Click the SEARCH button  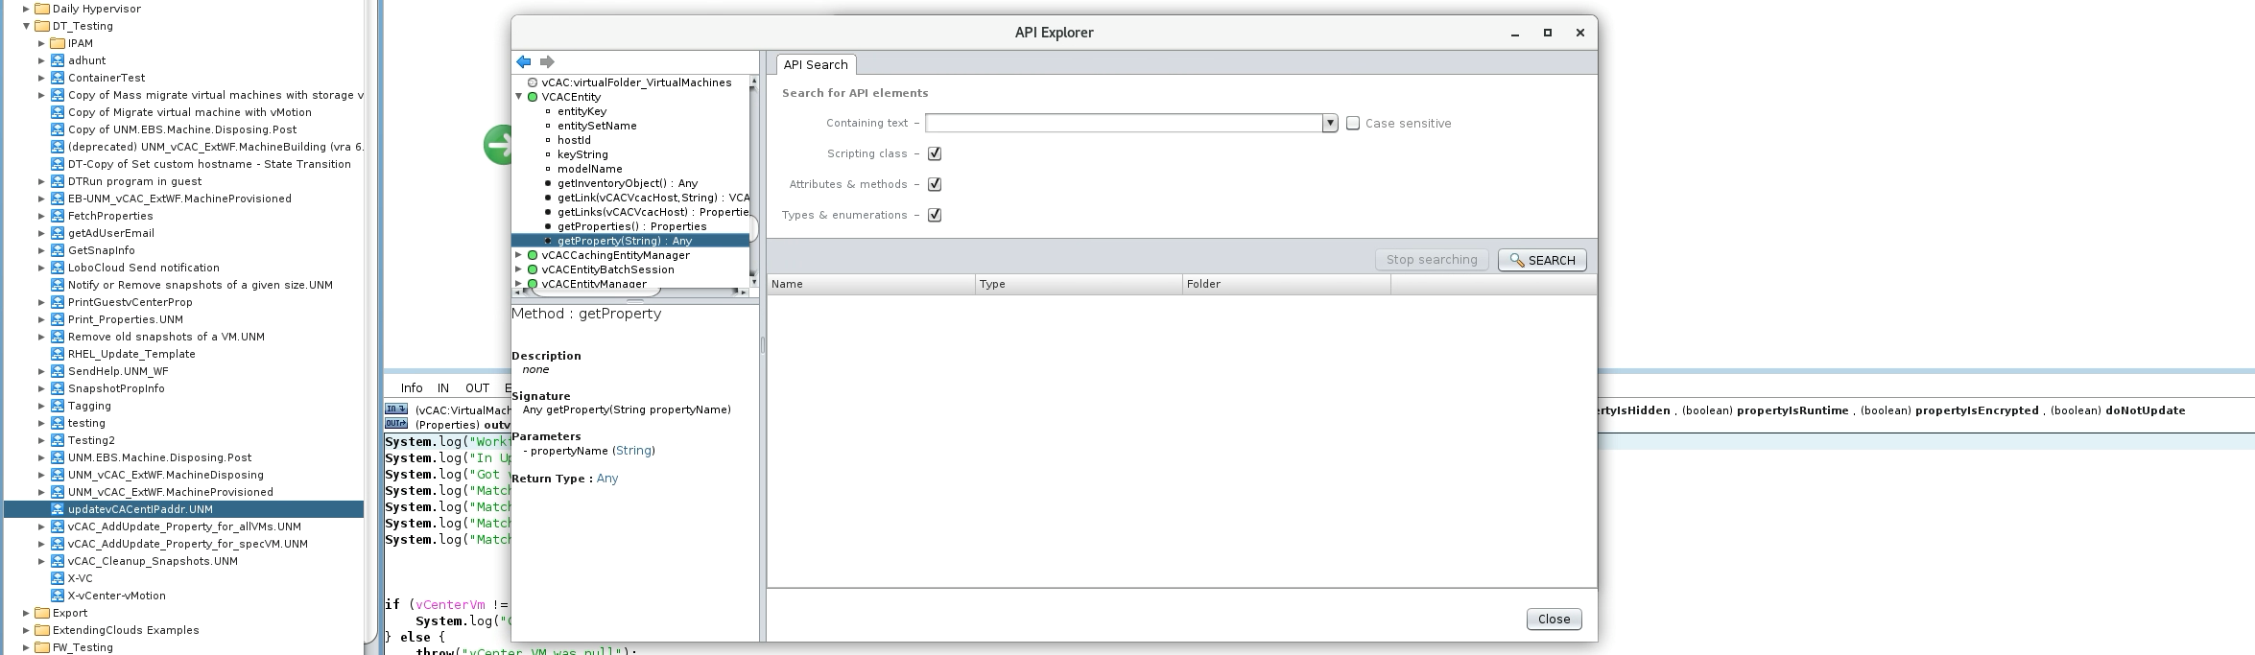1542,260
